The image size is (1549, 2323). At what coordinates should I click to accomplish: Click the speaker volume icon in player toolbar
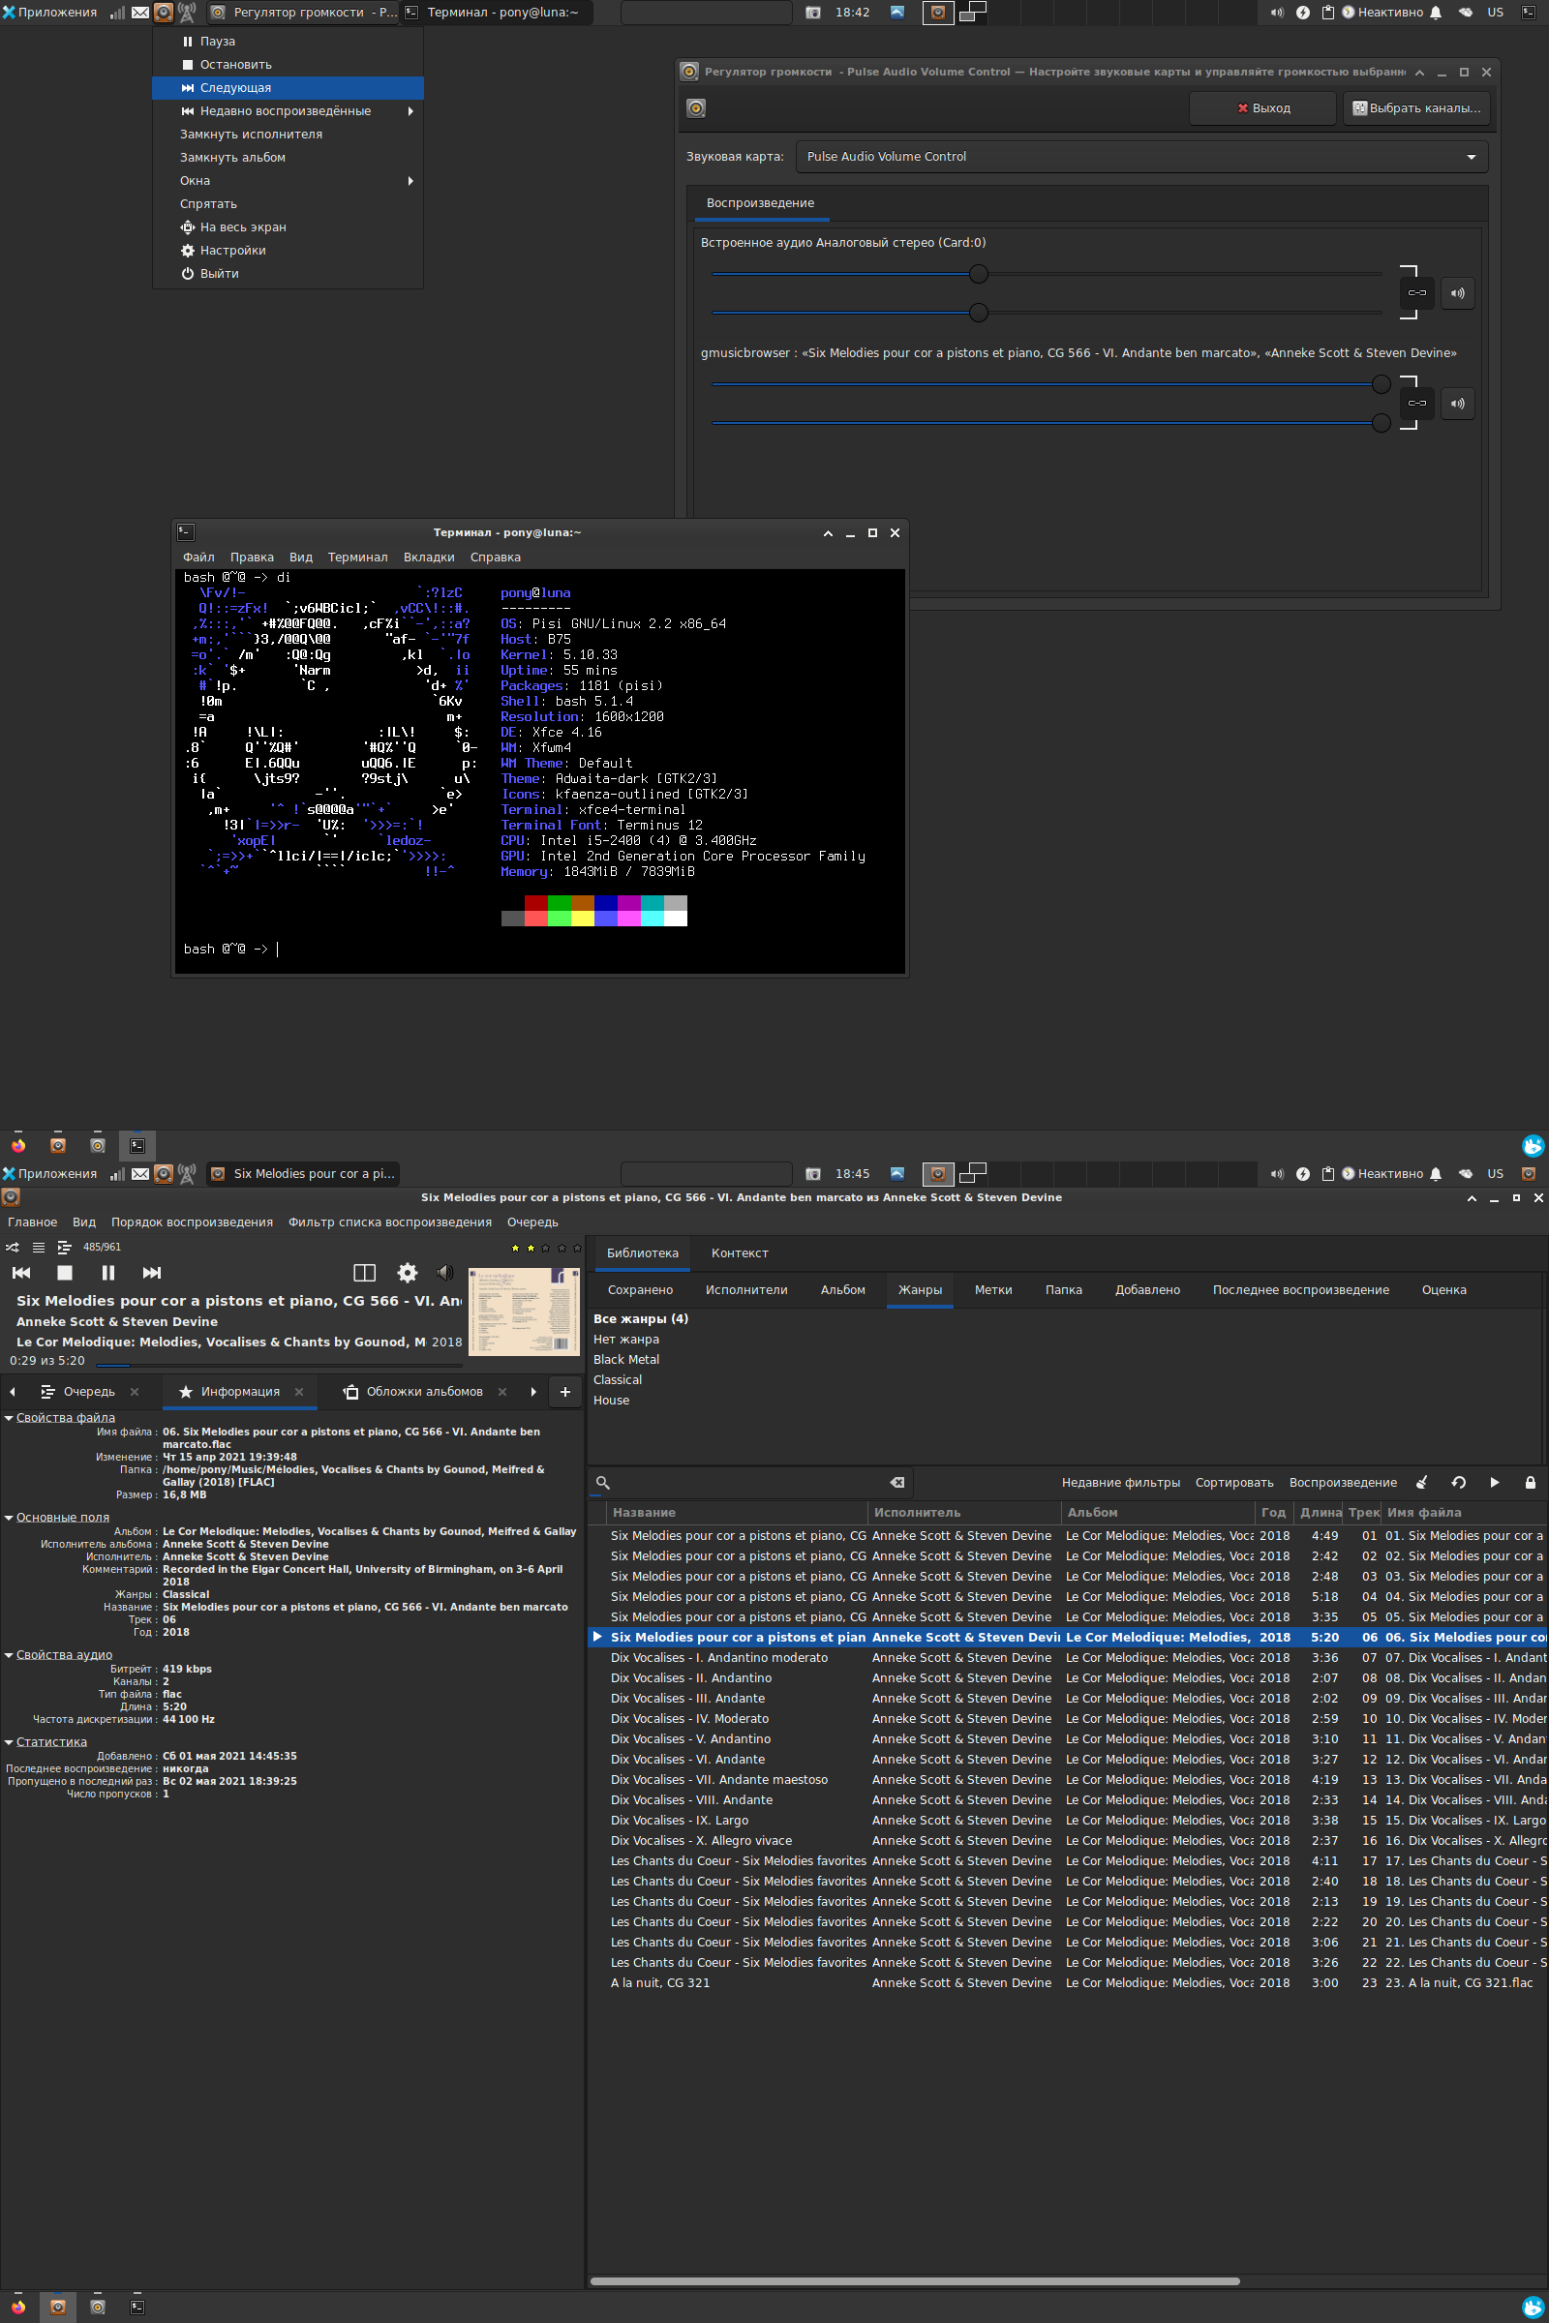(x=445, y=1273)
